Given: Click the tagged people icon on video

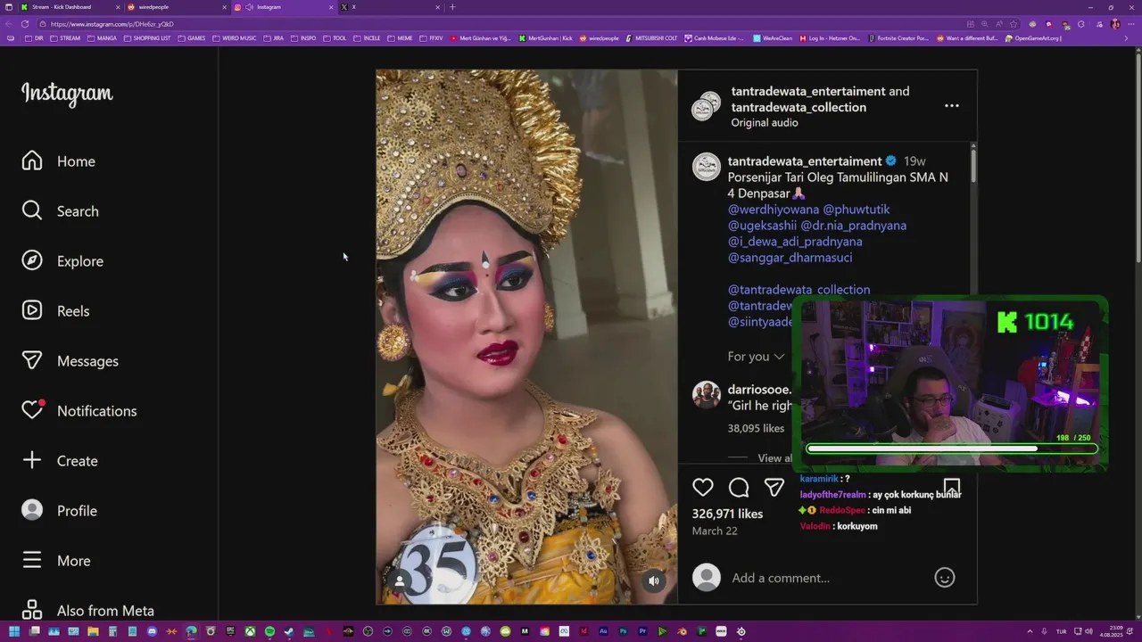Looking at the screenshot, I should [x=400, y=580].
